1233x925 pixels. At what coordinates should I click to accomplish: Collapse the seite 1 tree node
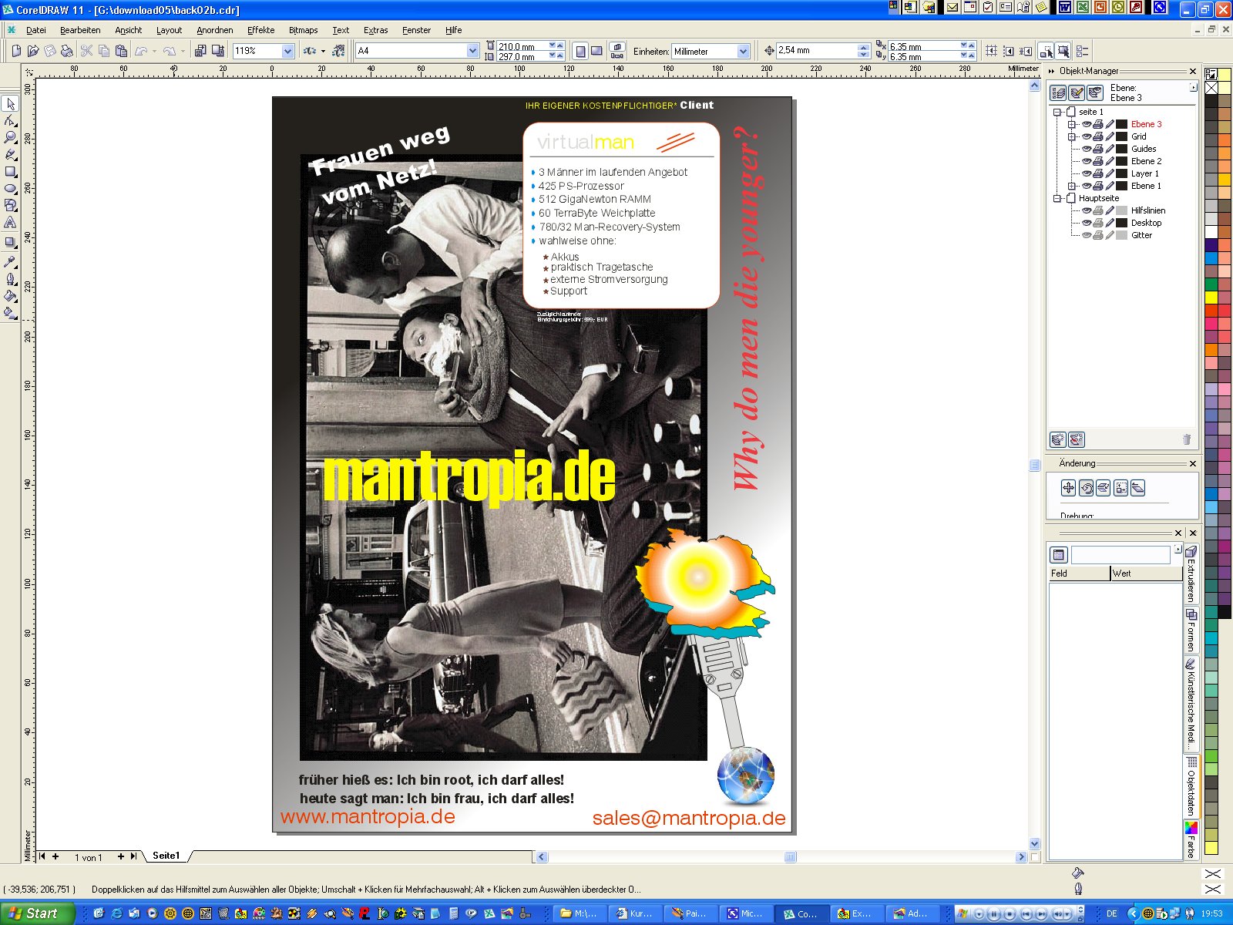(1057, 112)
